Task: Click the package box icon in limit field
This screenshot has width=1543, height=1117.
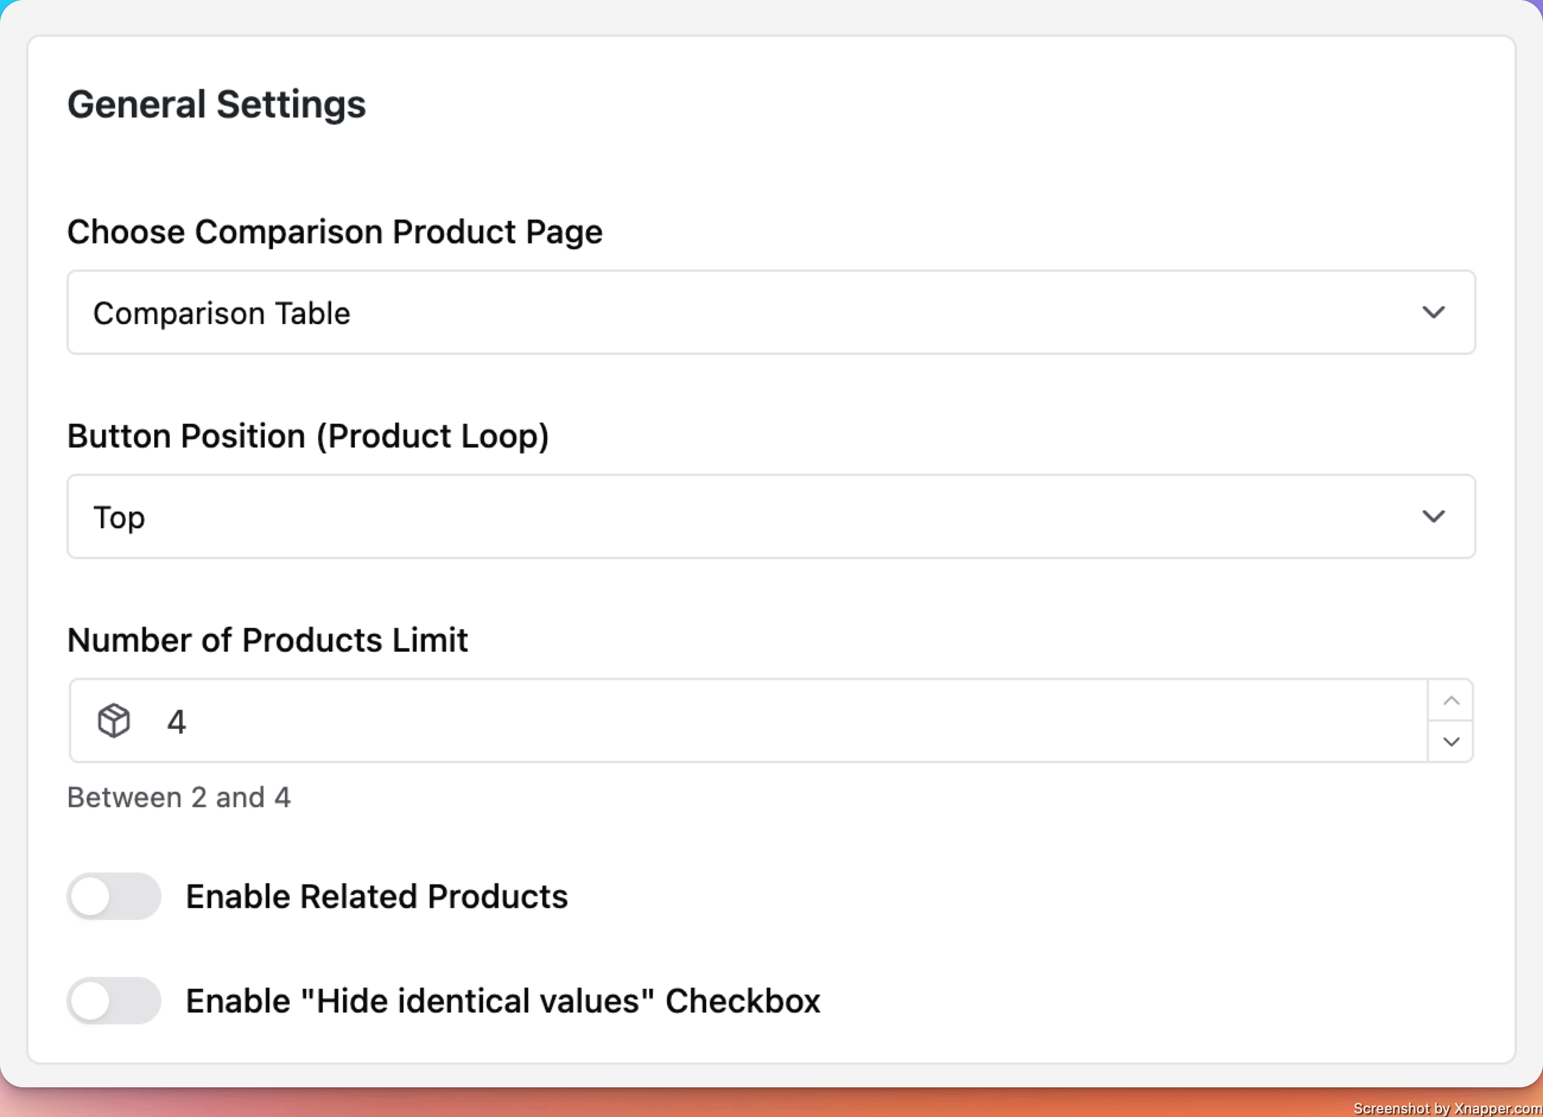Action: (113, 721)
